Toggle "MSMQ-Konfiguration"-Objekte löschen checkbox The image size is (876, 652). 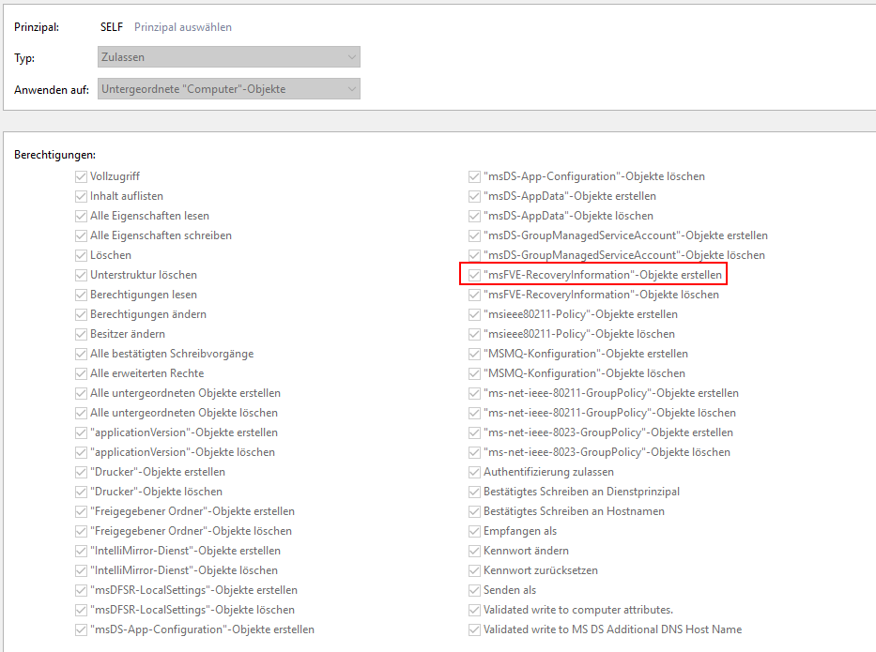[x=474, y=373]
